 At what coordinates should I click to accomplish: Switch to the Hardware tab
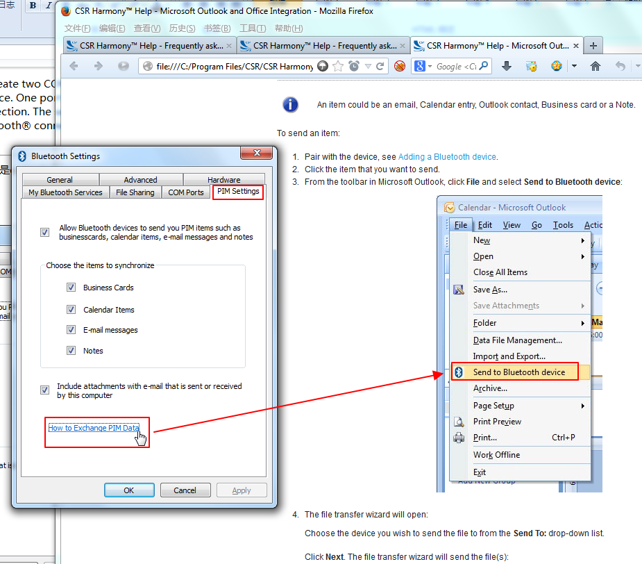(x=224, y=179)
